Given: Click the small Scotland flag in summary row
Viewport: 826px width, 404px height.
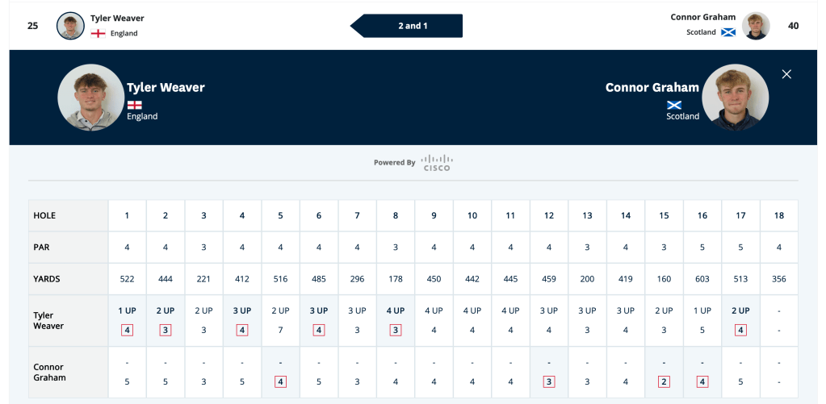Looking at the screenshot, I should coord(727,32).
